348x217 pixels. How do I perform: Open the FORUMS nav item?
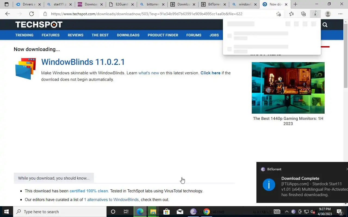[194, 35]
